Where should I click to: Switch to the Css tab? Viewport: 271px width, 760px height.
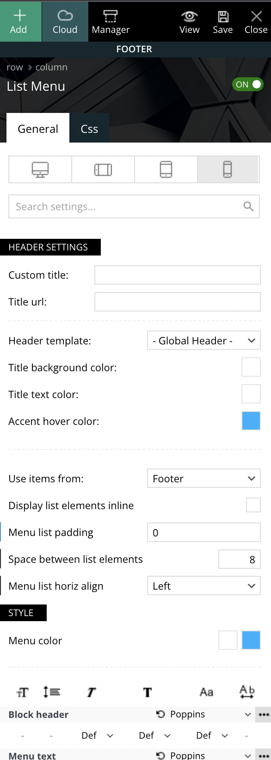tap(89, 128)
